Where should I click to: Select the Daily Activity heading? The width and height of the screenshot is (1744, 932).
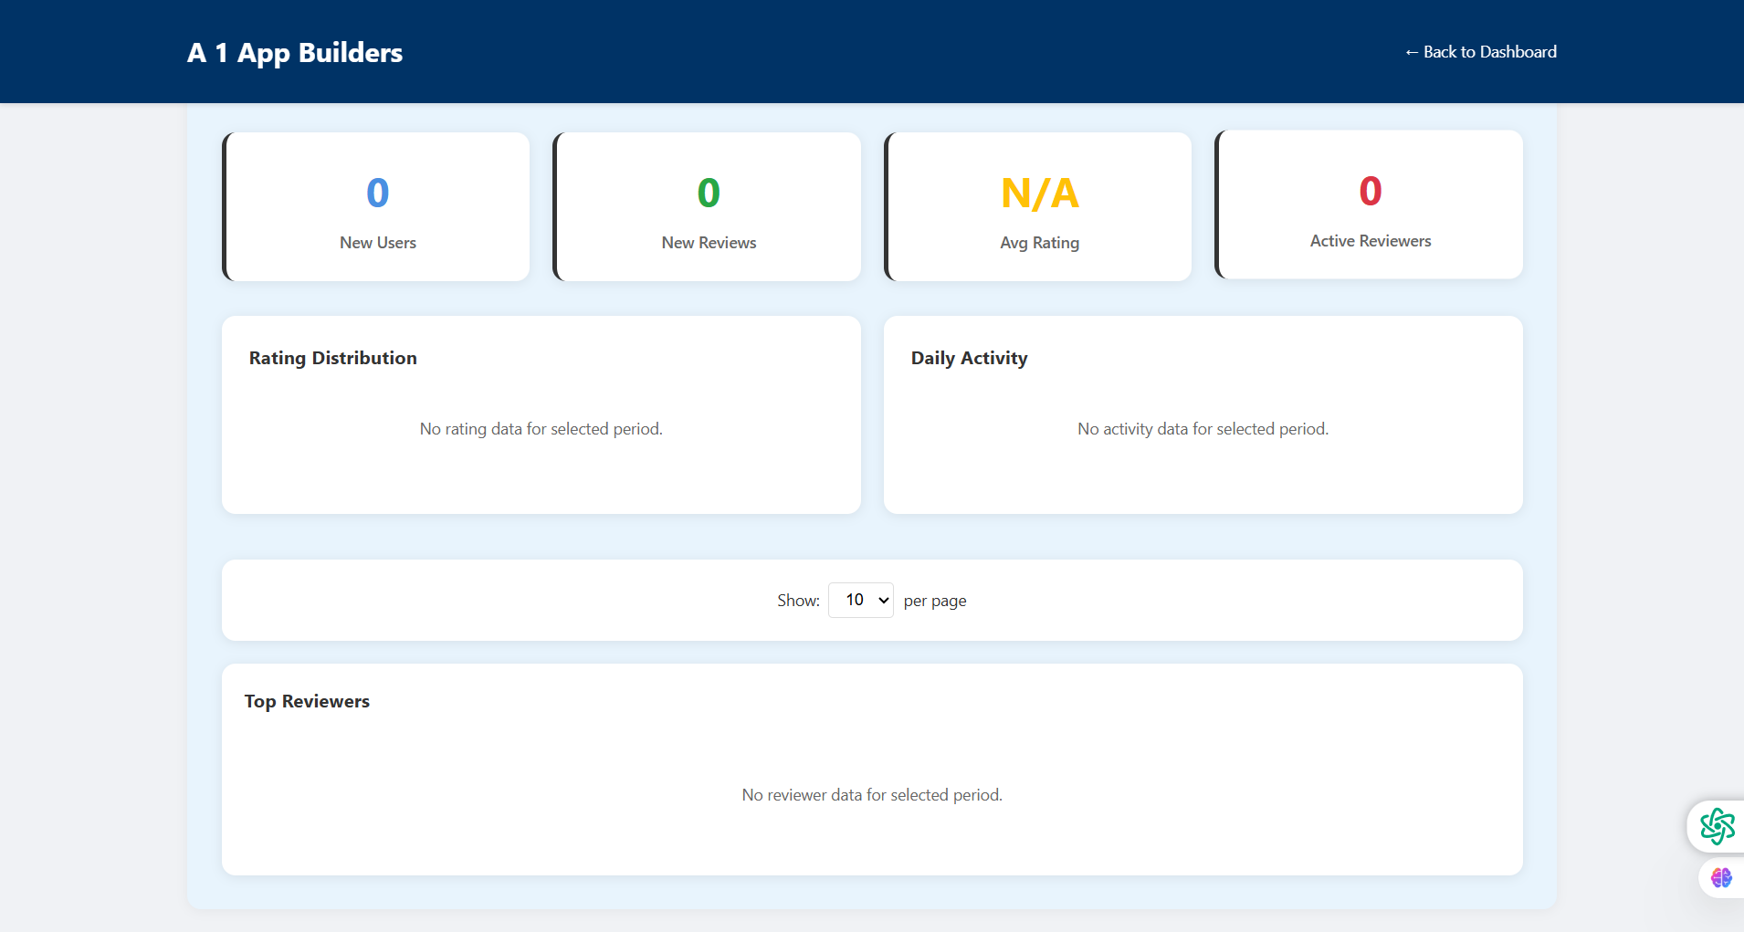pyautogui.click(x=969, y=358)
